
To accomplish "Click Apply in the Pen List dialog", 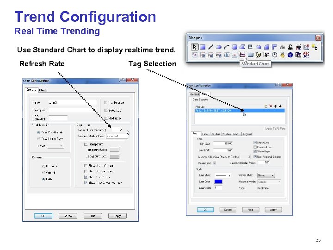I will click(x=273, y=210).
